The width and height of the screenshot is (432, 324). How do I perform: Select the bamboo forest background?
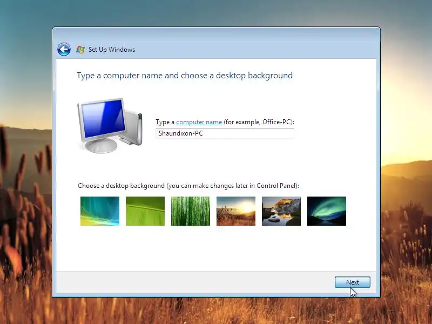click(x=191, y=211)
